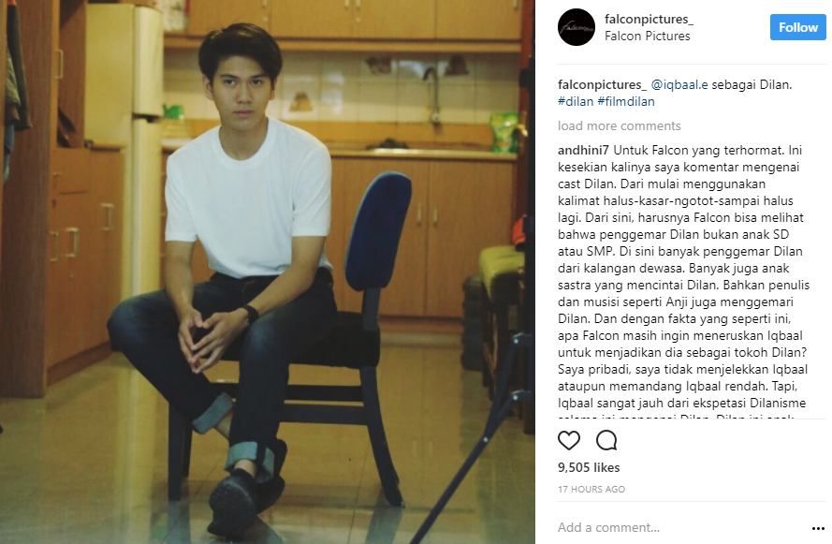Open the Falcon Pictures profile avatar
832x544 pixels.
pos(577,27)
